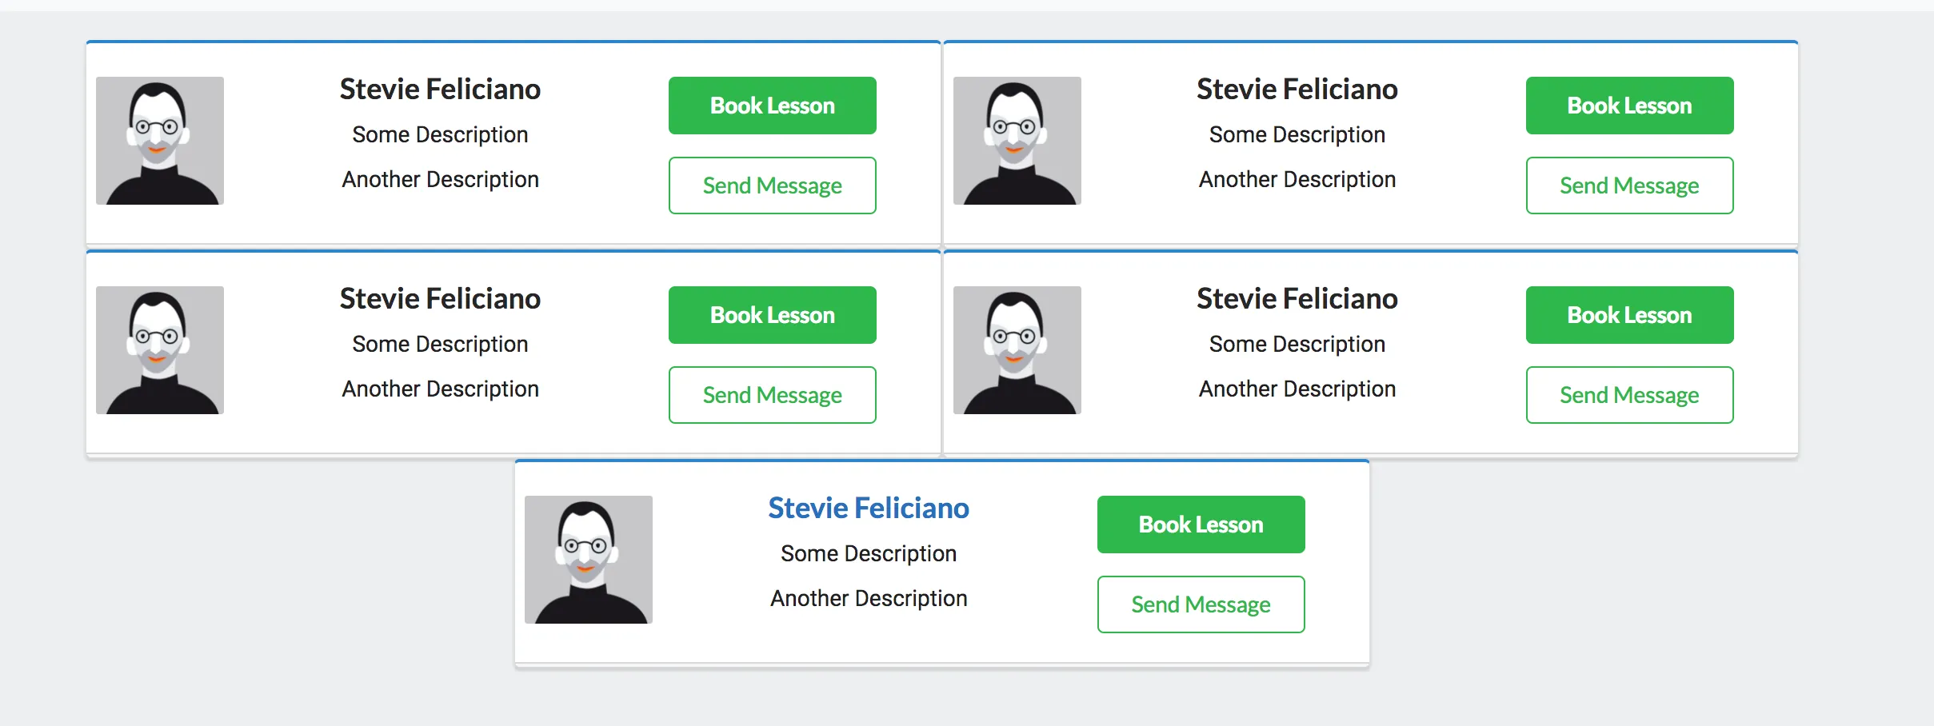Click Send Message in top-right card
Screen dimensions: 1934x726
(x=1629, y=185)
